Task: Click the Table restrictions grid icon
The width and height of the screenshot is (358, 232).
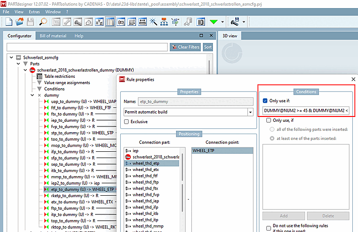Action: pyautogui.click(x=40, y=76)
